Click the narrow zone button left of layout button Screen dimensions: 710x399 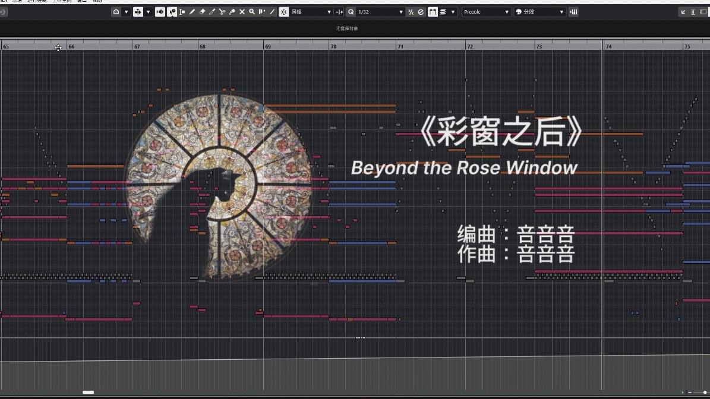coord(693,12)
